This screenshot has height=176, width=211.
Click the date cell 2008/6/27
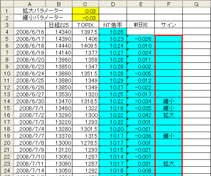coord(29,94)
